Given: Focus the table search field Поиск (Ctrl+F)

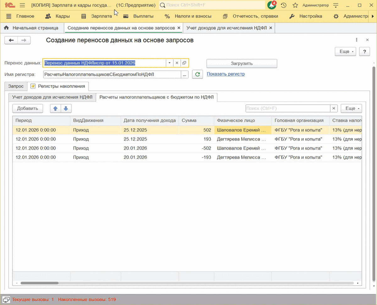Looking at the screenshot, I should [288, 108].
